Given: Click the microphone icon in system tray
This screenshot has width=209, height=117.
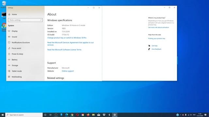Looking at the screenshot, I should (x=186, y=115).
